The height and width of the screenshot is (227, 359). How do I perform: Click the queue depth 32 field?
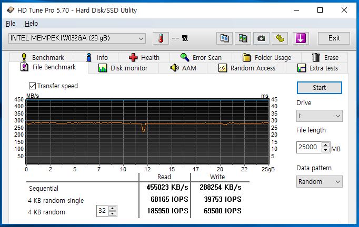click(x=103, y=211)
